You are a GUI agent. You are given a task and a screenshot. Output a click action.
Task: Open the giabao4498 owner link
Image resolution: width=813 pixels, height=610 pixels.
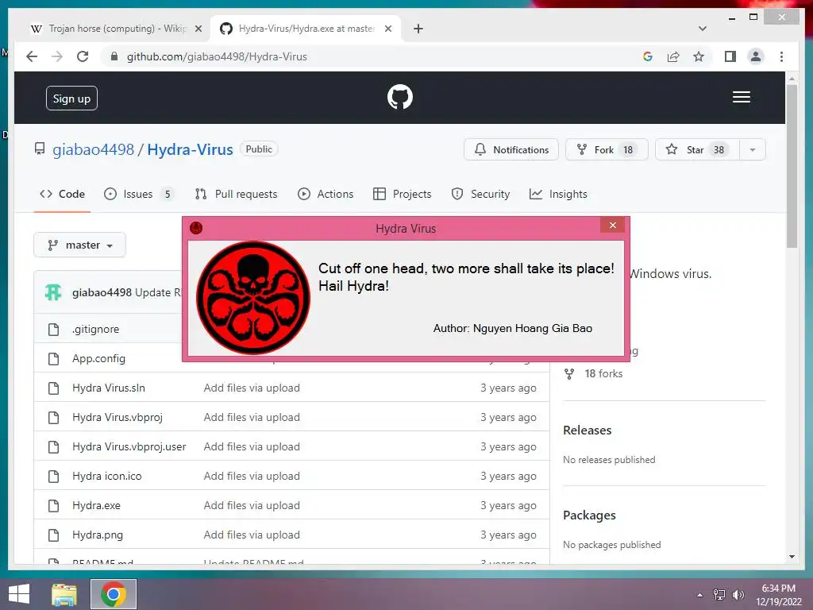tap(94, 149)
